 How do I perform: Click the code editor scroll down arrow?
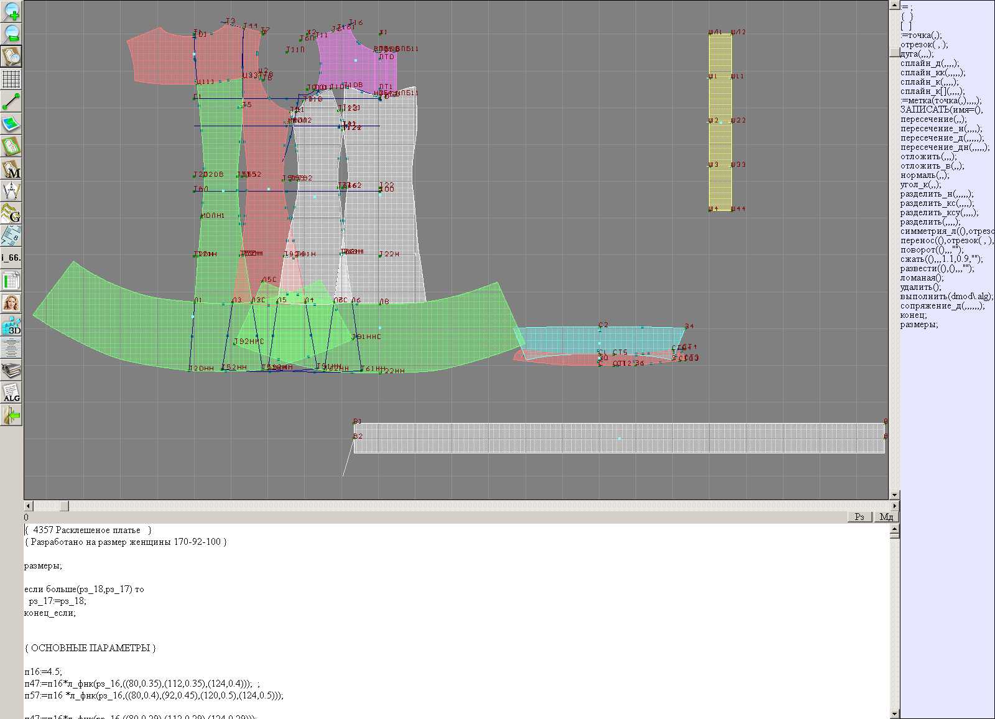tap(894, 713)
